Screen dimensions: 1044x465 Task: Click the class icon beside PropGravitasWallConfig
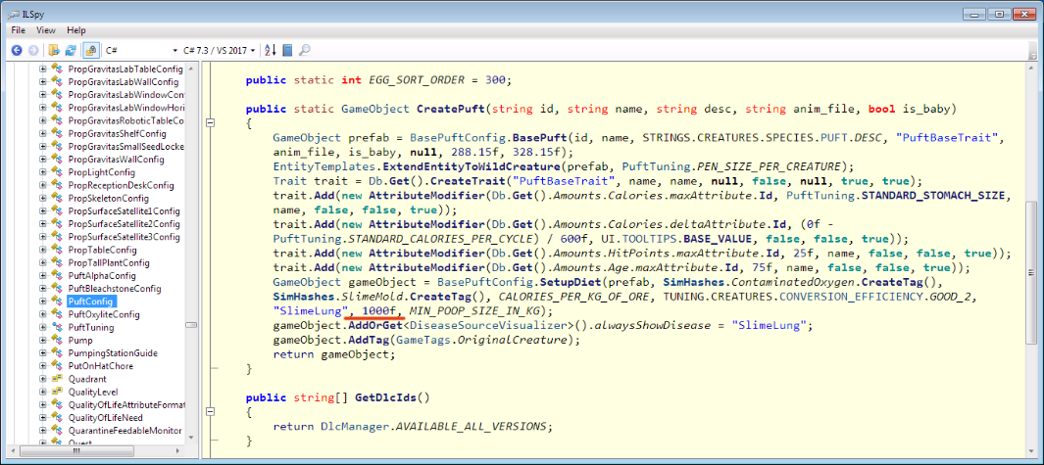[x=58, y=160]
